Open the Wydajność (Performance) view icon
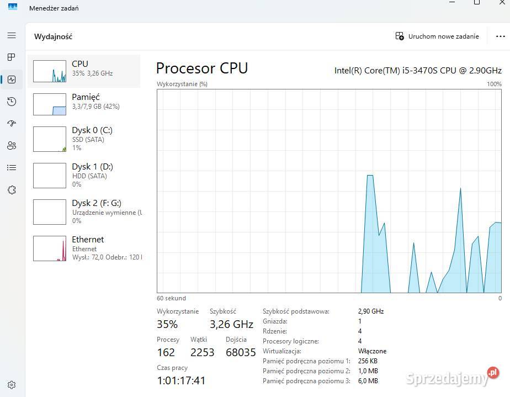 (12, 79)
